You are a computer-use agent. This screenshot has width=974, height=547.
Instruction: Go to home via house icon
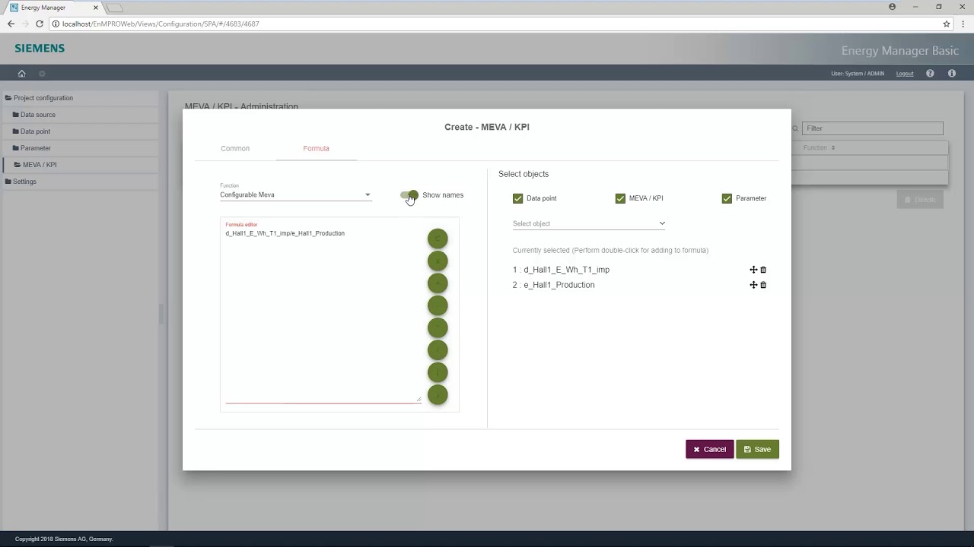[21, 74]
